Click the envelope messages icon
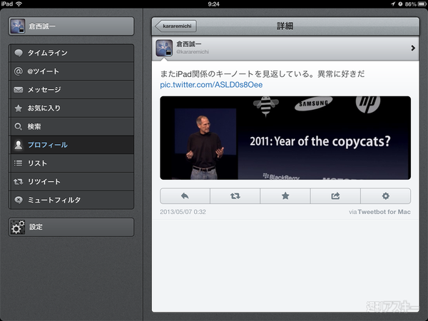The width and height of the screenshot is (428, 321). pos(19,90)
